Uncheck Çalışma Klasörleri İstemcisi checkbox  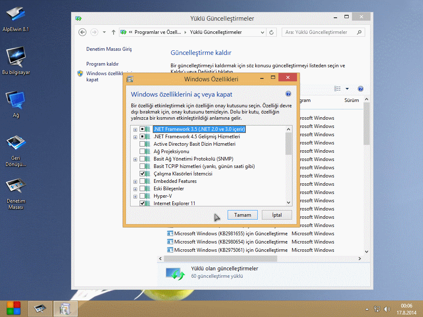point(143,174)
